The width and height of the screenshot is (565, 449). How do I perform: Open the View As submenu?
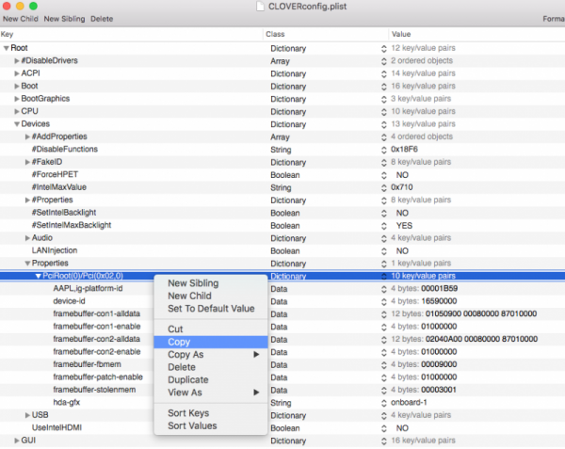click(211, 393)
